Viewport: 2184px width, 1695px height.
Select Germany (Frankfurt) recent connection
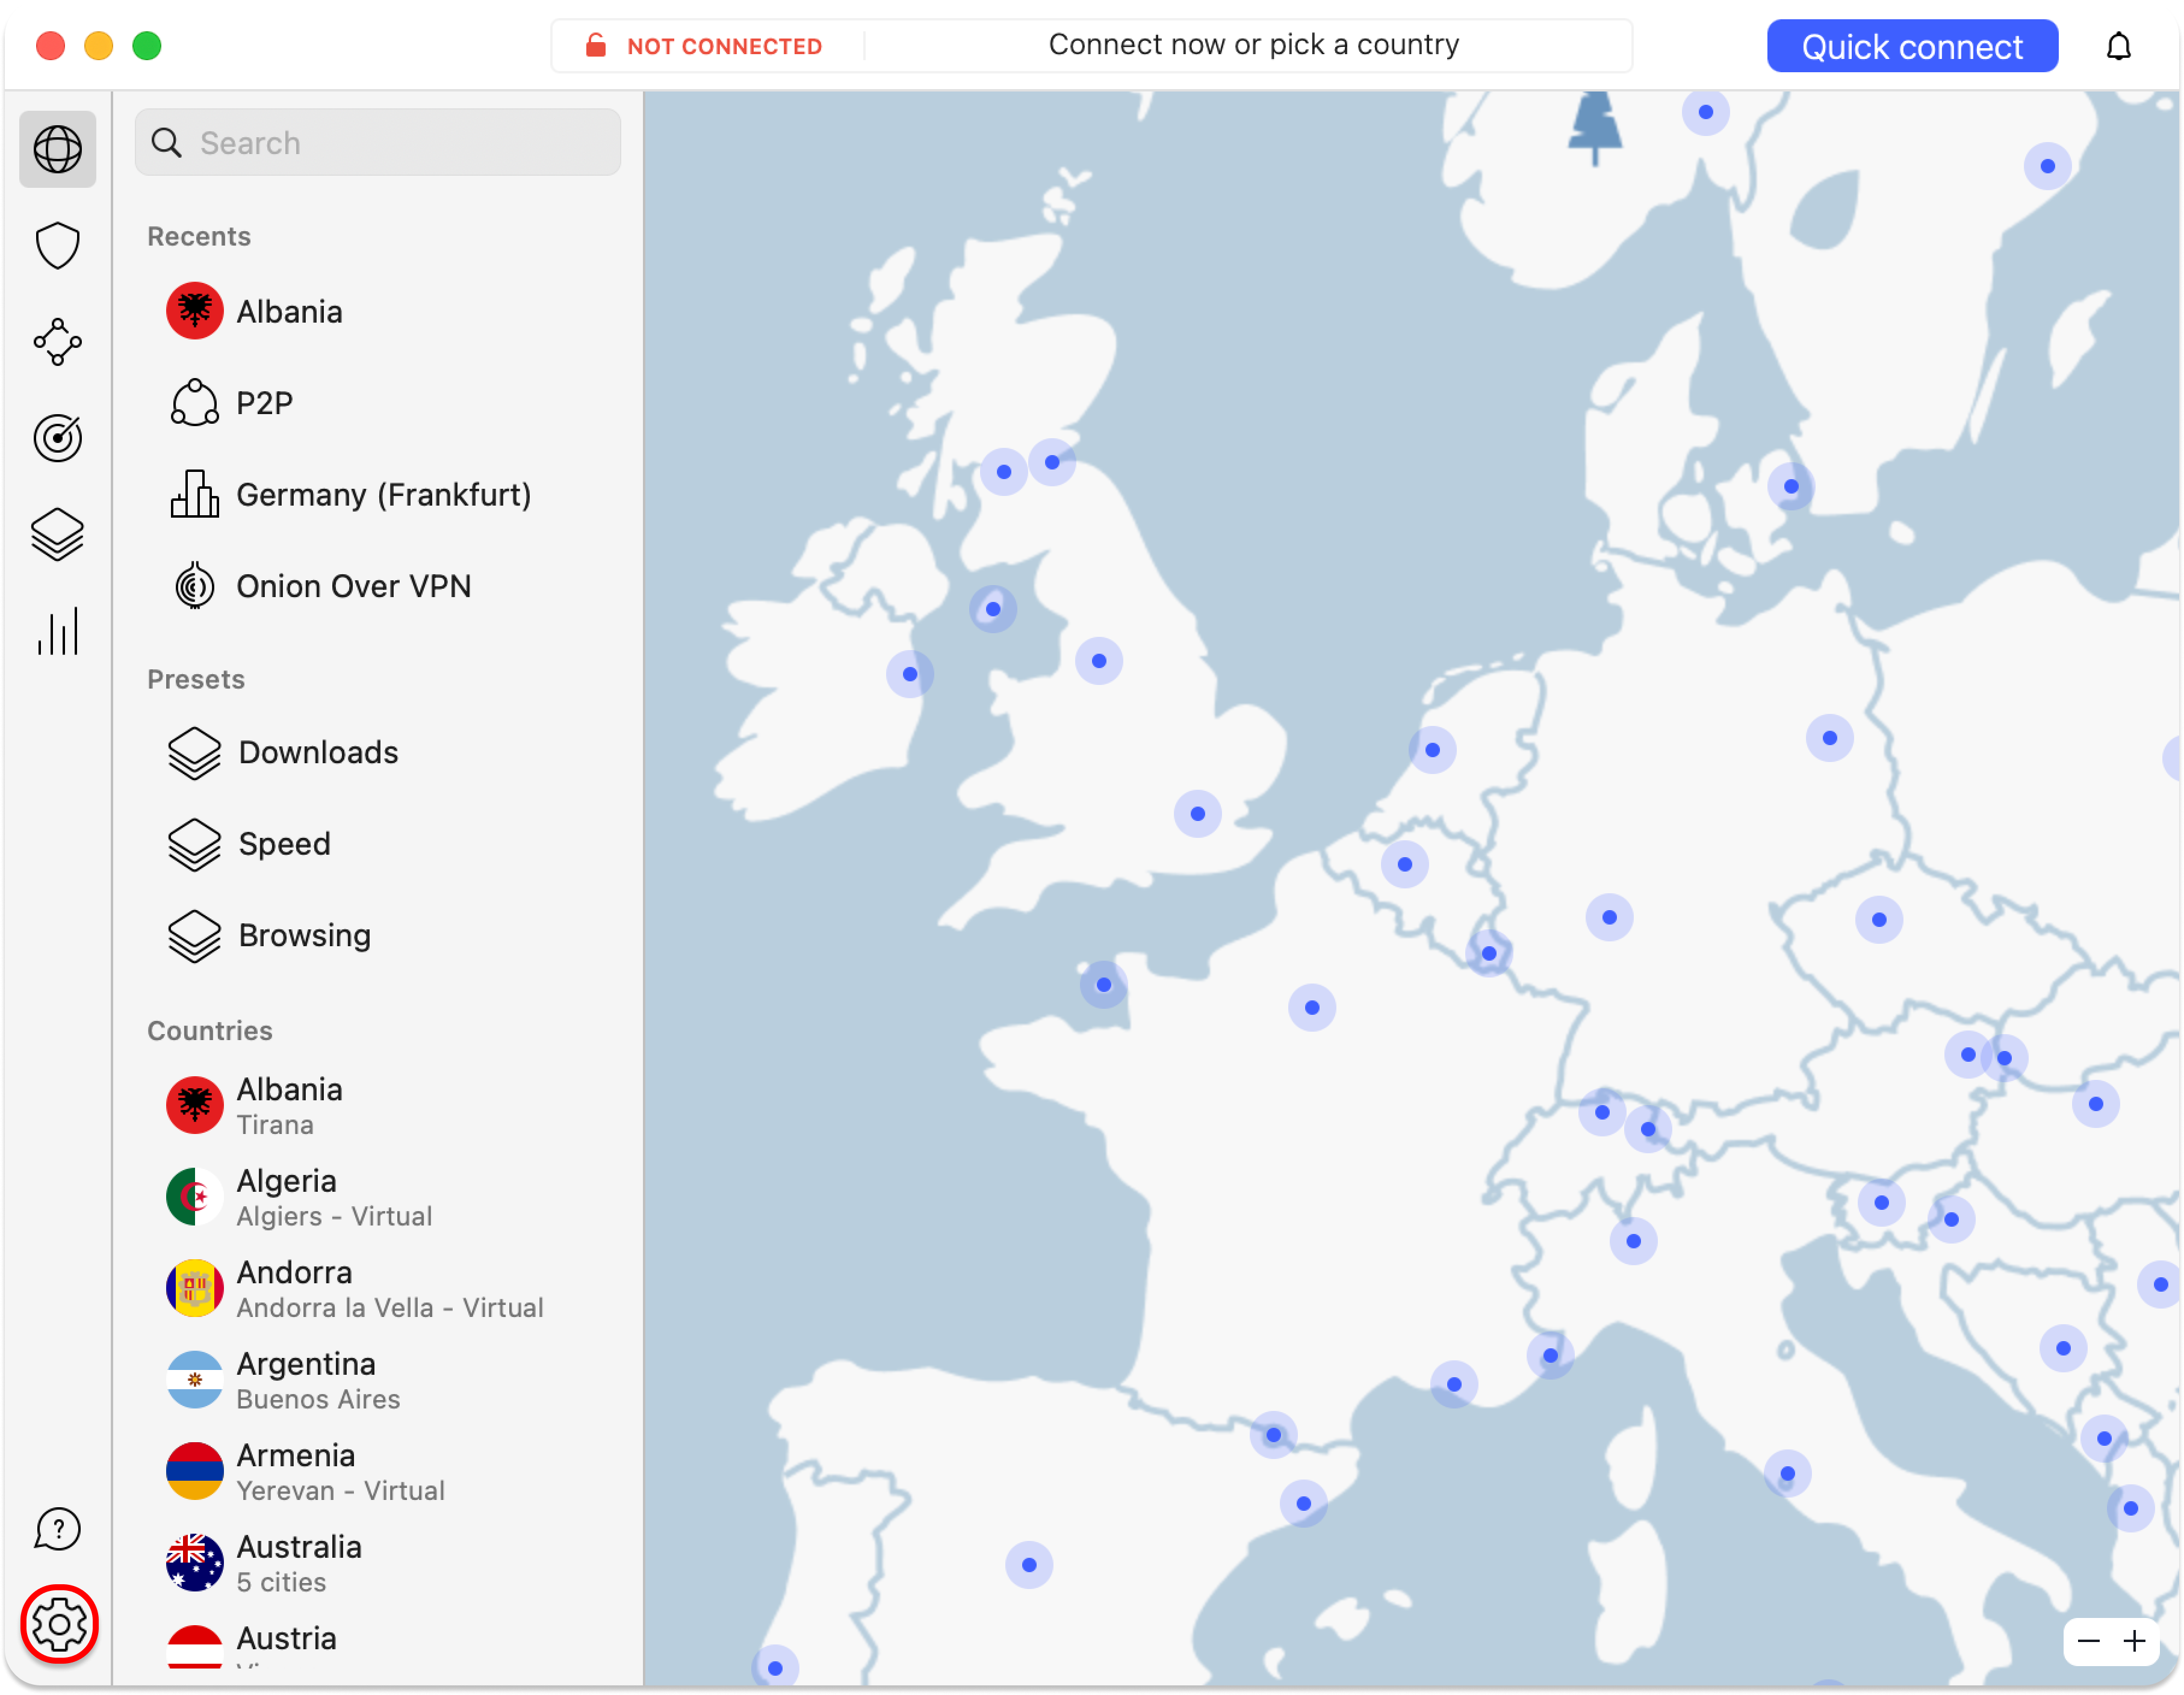pyautogui.click(x=383, y=495)
